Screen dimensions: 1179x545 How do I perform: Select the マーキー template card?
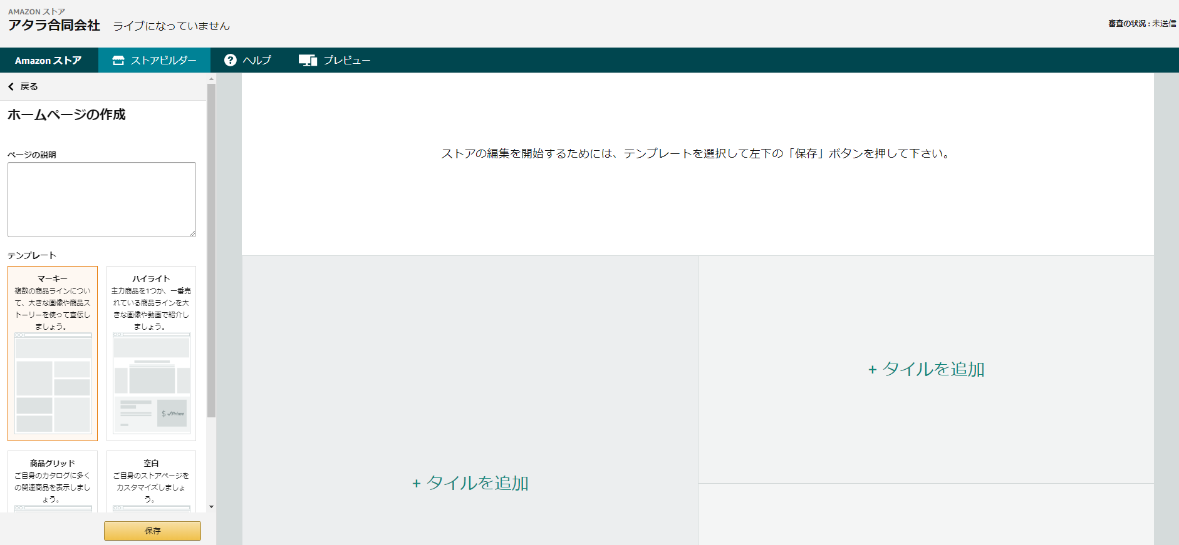click(53, 354)
